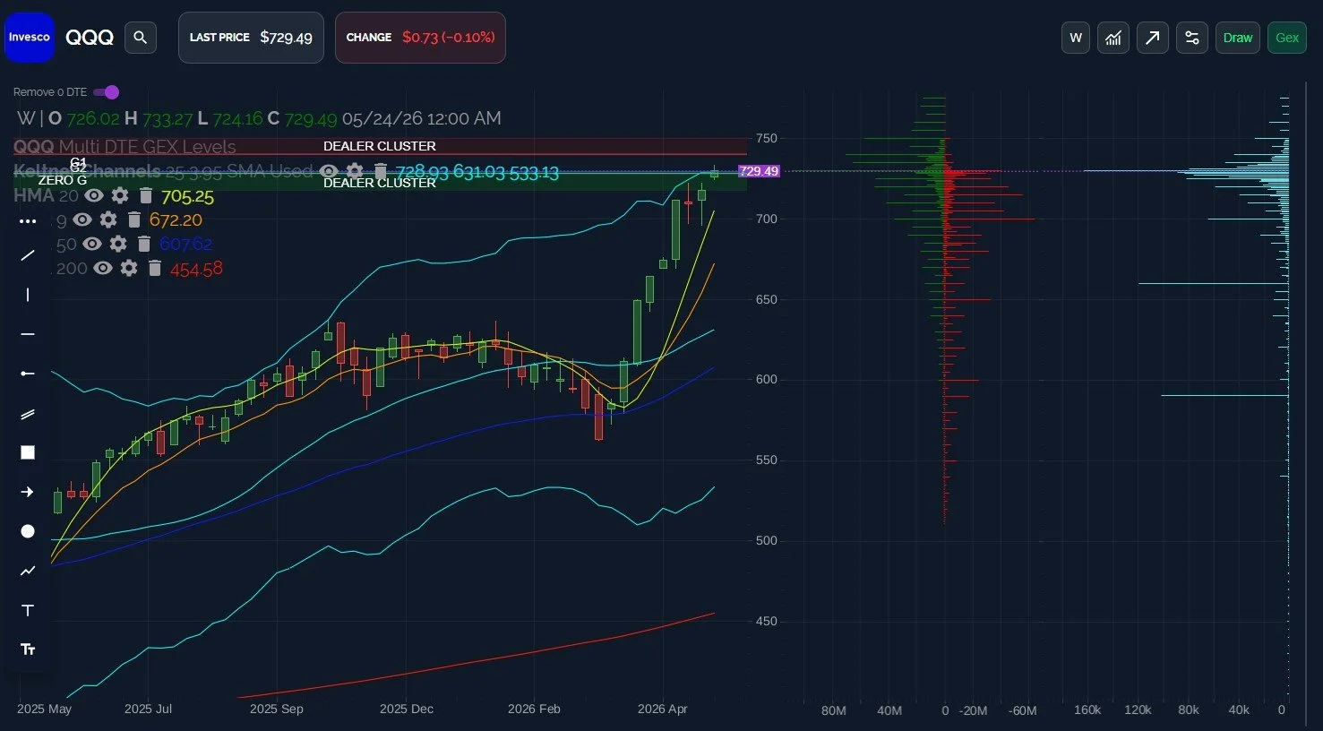Toggle visibility of the 200 line
Screen dimensions: 1323x731
(103, 268)
